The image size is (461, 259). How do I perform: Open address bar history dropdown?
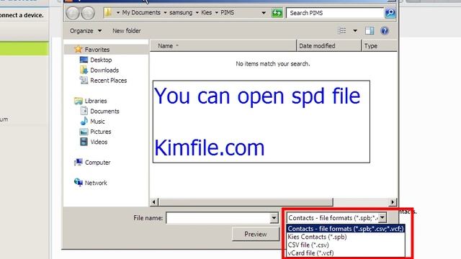click(x=264, y=13)
